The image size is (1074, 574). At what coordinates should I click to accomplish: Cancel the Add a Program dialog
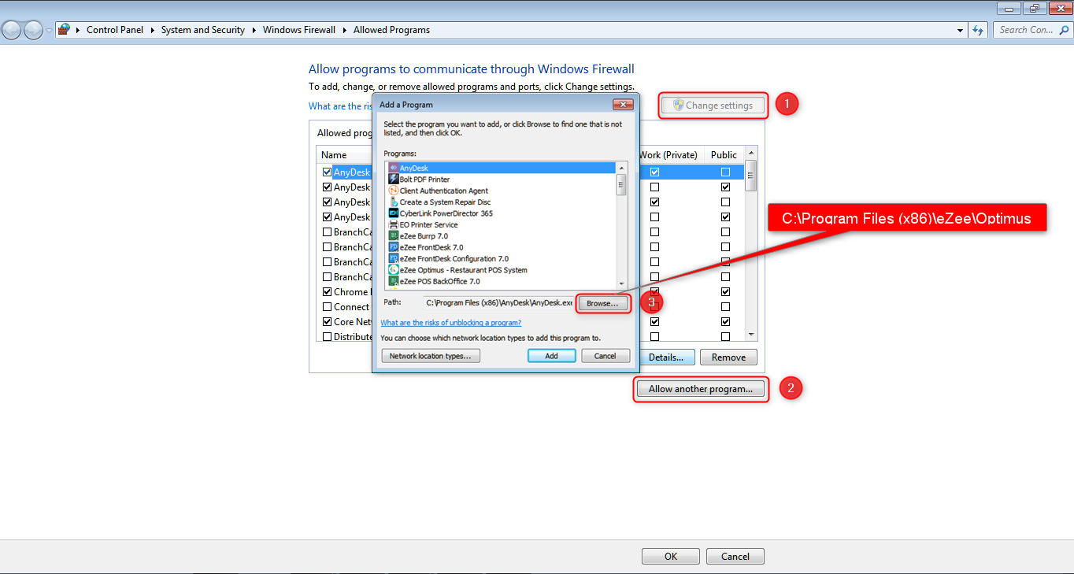coord(606,356)
